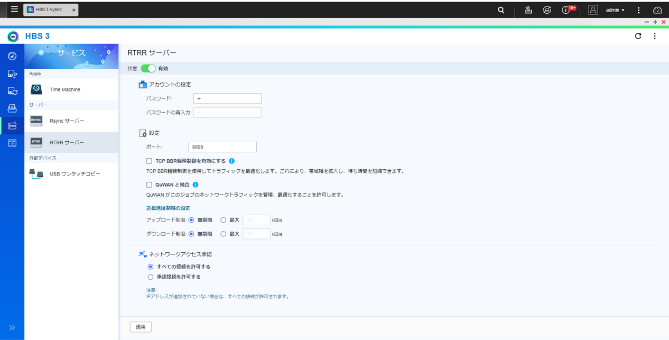Screen dimensions: 669x340
Task: Close the HBS 3 Hybrid tab
Action: (73, 10)
